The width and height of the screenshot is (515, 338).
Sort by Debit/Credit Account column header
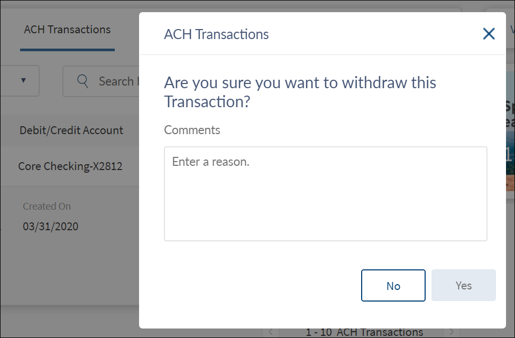(71, 130)
